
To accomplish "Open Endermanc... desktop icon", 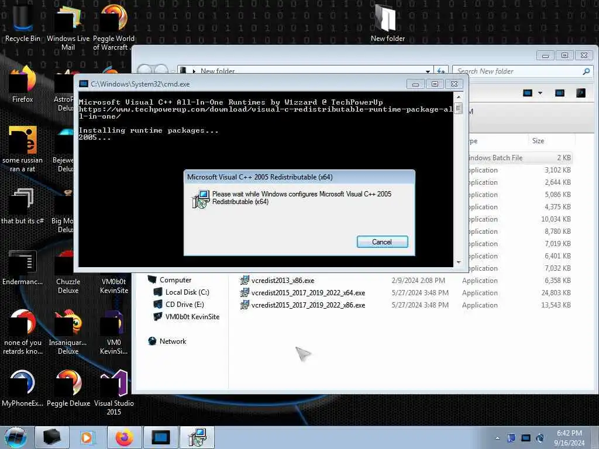I will [x=23, y=267].
